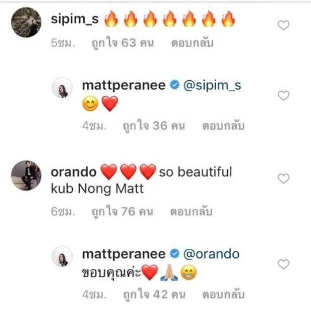The height and width of the screenshot is (314, 311).
Task: View the 63 likes on sipim_s comment
Action: (x=122, y=43)
